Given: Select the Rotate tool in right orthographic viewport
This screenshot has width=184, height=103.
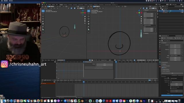Looking at the screenshot, I should pos(89,19).
